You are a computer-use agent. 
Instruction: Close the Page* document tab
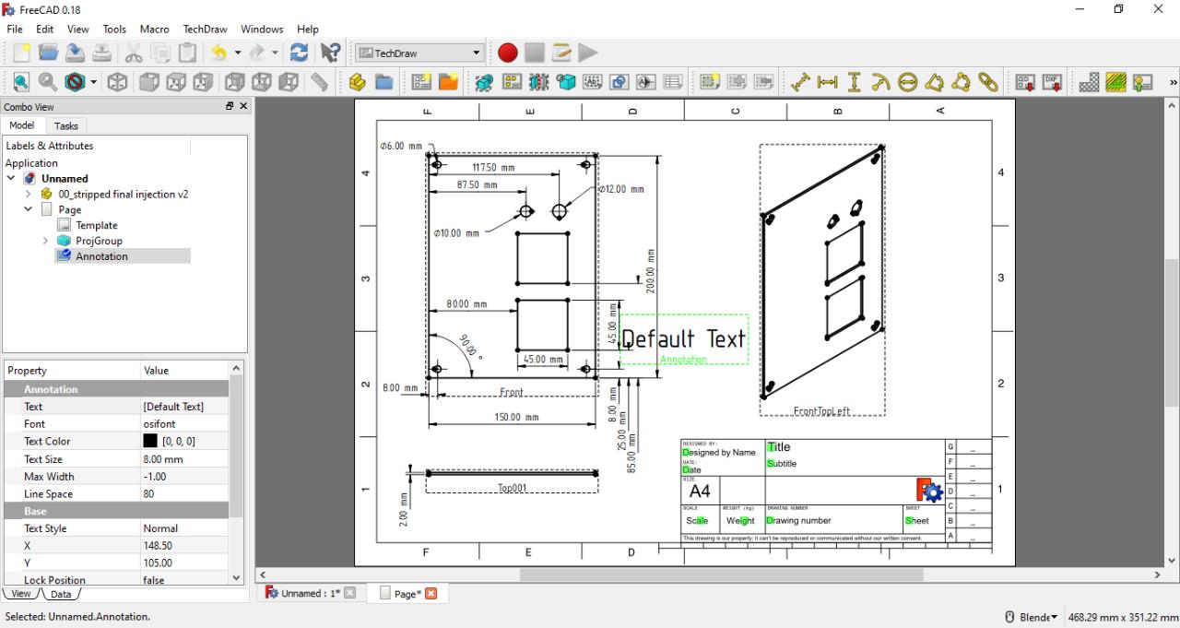[431, 593]
